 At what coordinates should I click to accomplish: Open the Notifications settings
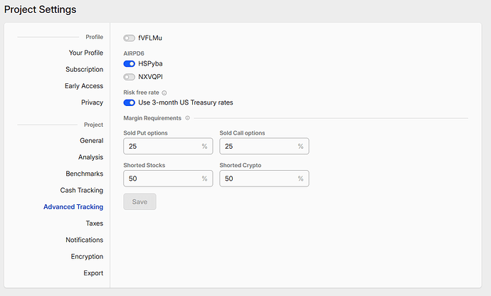click(x=84, y=240)
